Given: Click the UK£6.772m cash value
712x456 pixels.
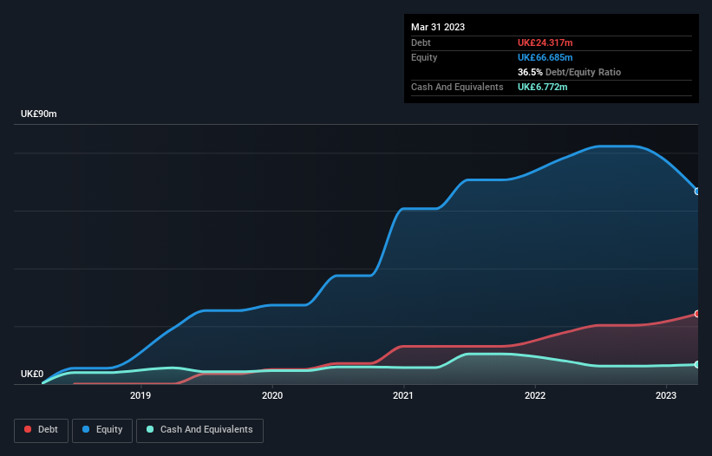Looking at the screenshot, I should pyautogui.click(x=542, y=87).
